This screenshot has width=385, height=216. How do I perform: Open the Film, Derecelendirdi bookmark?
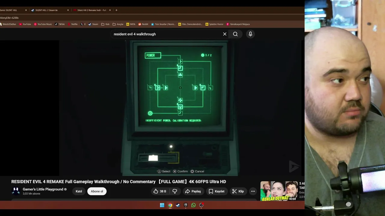tap(190, 24)
